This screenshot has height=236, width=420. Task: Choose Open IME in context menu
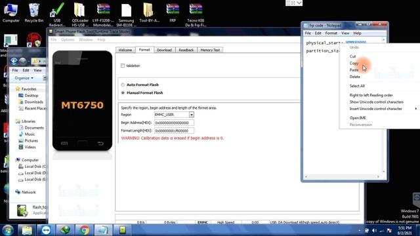pyautogui.click(x=358, y=118)
